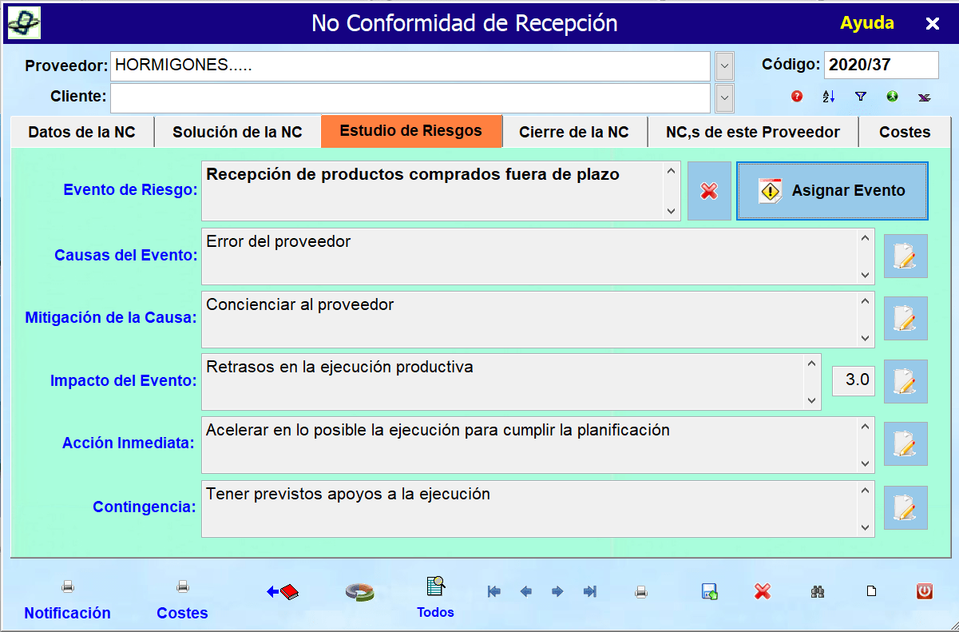The width and height of the screenshot is (959, 632).
Task: Print the Costes report
Action: point(183,587)
